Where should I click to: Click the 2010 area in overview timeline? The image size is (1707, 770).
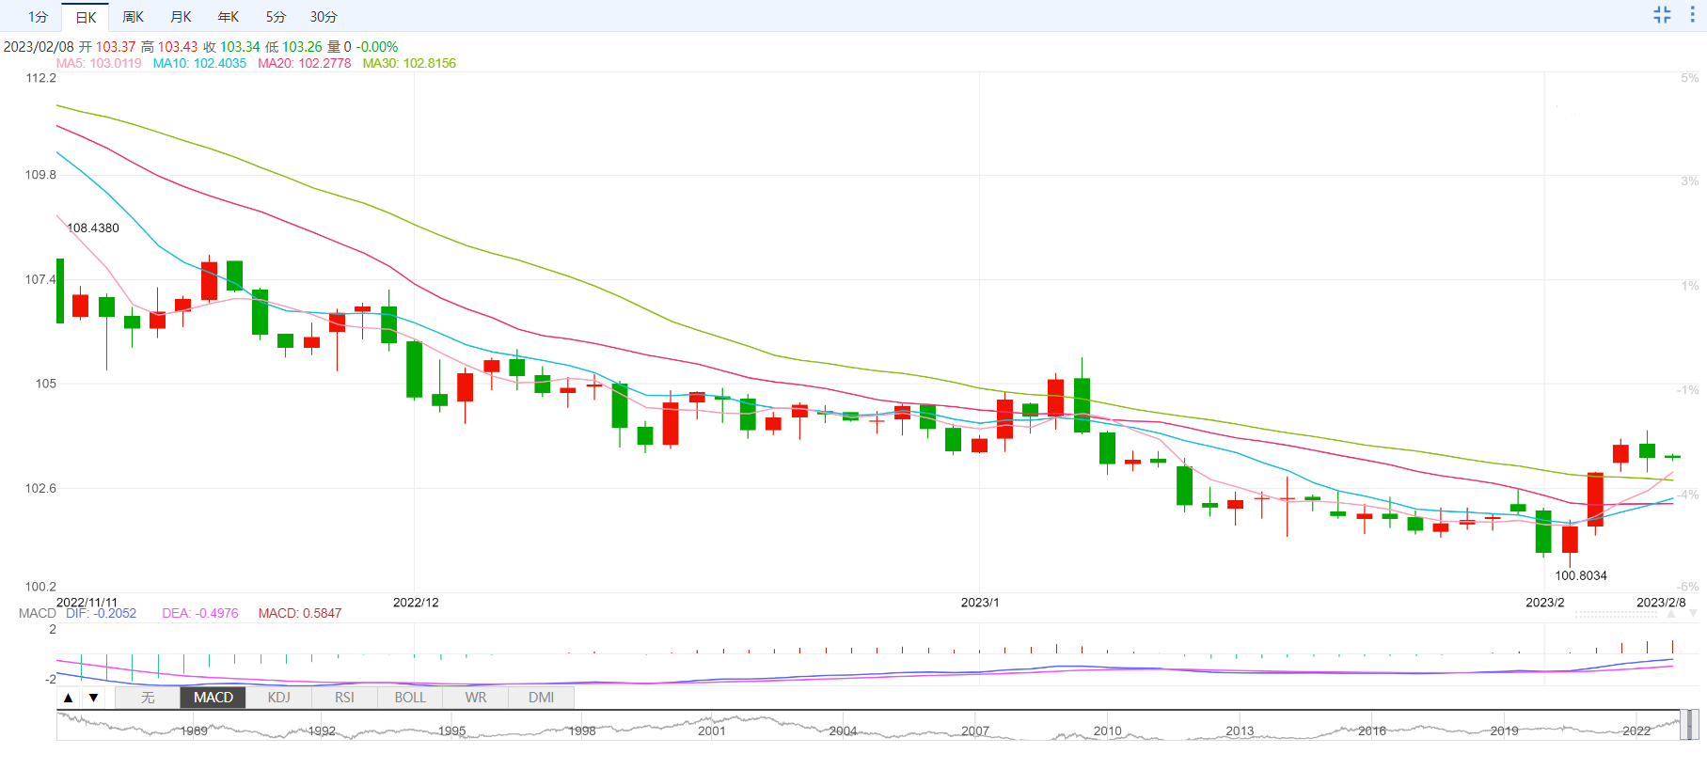(x=1107, y=730)
